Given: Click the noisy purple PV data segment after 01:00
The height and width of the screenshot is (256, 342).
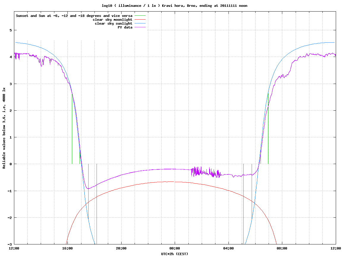Looking at the screenshot, I should [206, 172].
